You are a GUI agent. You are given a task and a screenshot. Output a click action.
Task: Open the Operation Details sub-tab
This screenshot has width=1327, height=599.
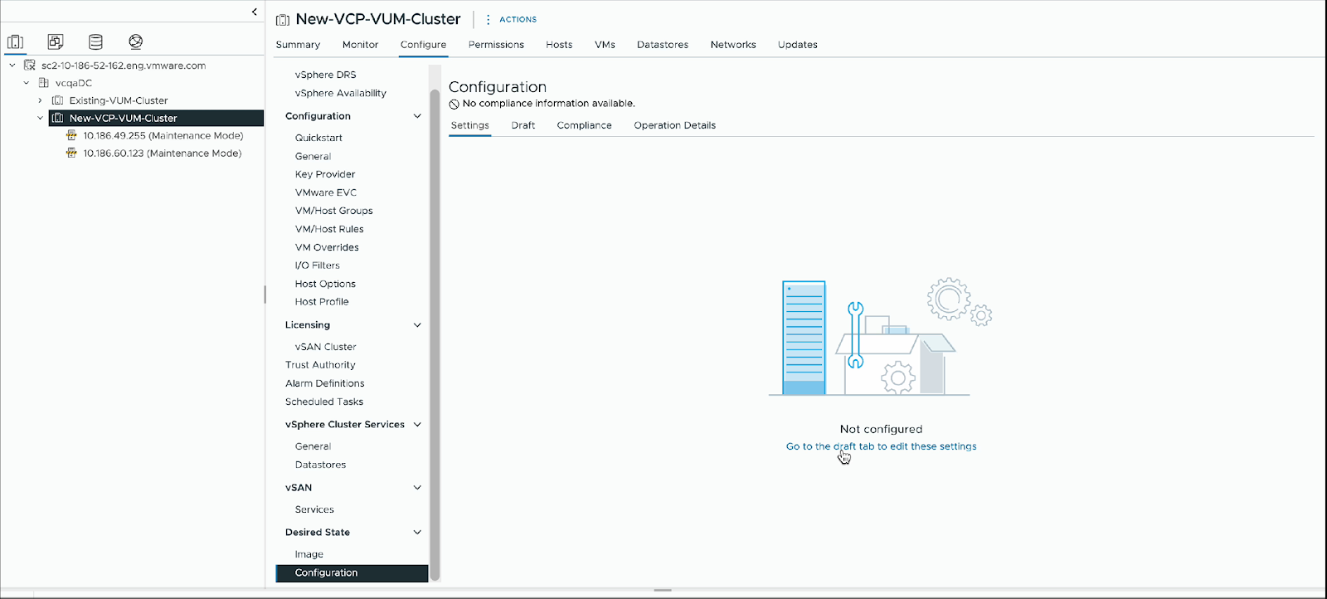pyautogui.click(x=674, y=125)
